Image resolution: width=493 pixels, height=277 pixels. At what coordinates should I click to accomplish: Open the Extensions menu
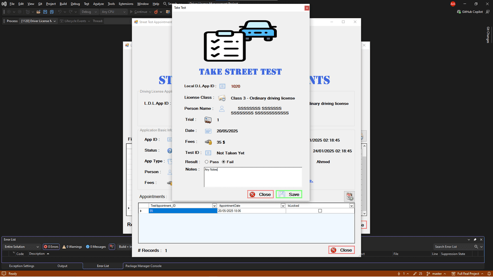[x=126, y=4]
